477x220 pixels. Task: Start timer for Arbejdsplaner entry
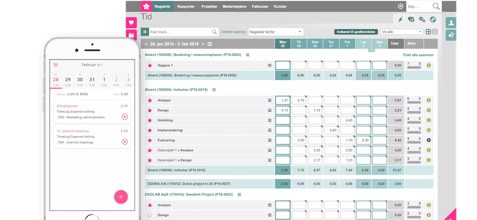pos(124,116)
